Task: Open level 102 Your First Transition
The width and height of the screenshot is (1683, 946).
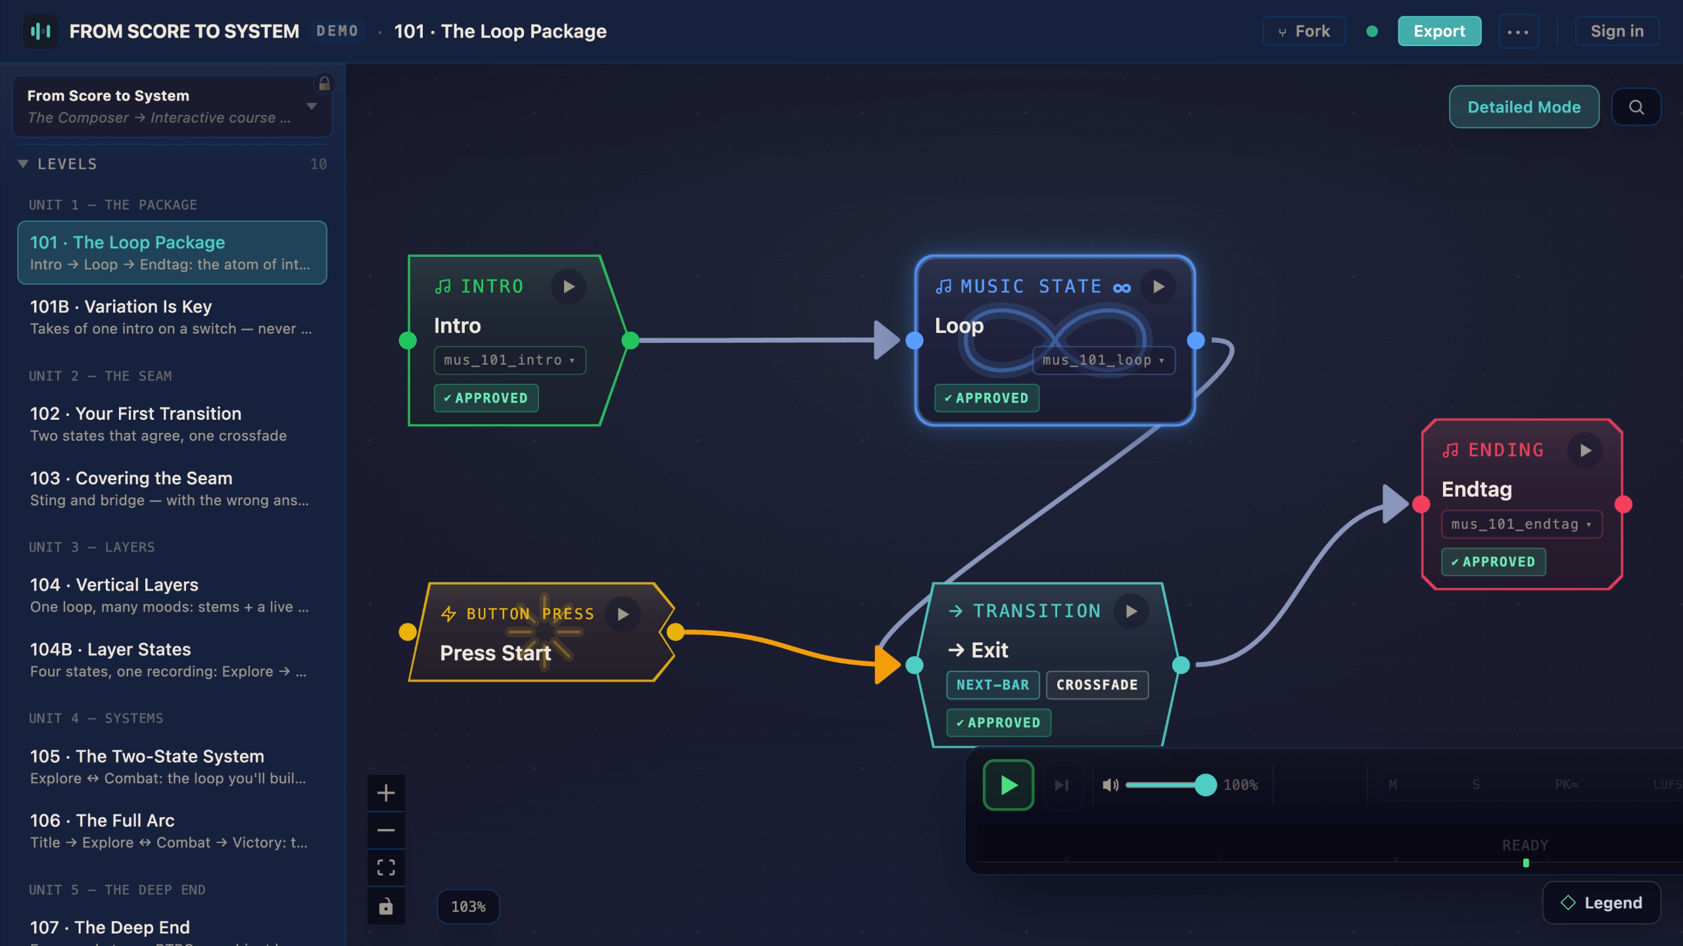Action: [x=172, y=424]
